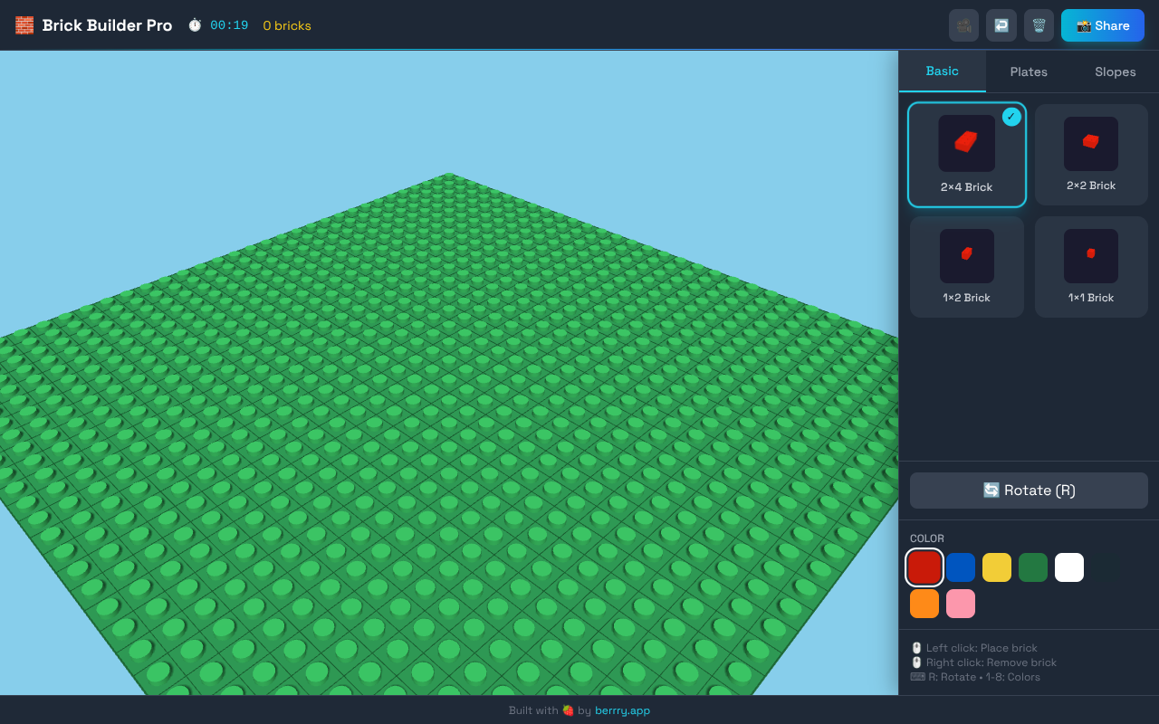Switch to the Plates tab
Image resolution: width=1159 pixels, height=724 pixels.
(1029, 71)
